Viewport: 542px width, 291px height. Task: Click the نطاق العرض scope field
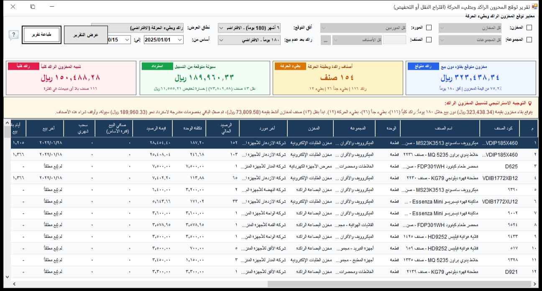tap(138, 28)
